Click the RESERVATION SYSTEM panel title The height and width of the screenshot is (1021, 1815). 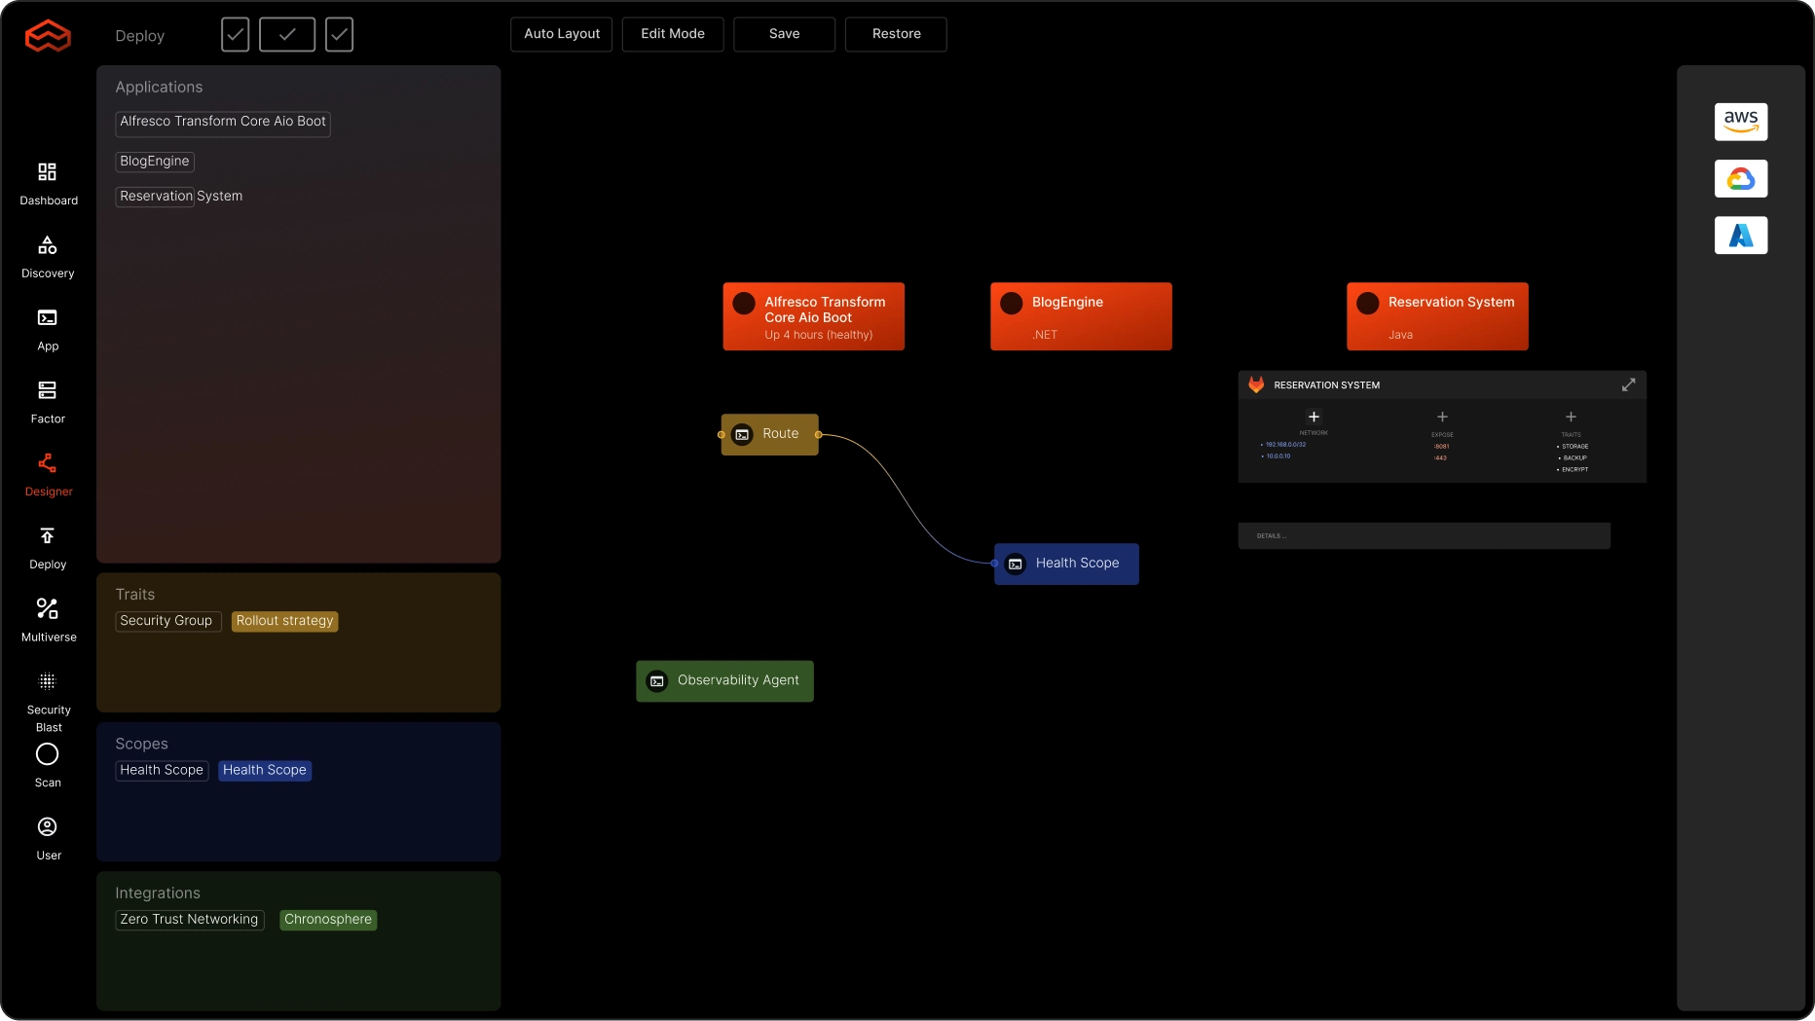point(1326,385)
